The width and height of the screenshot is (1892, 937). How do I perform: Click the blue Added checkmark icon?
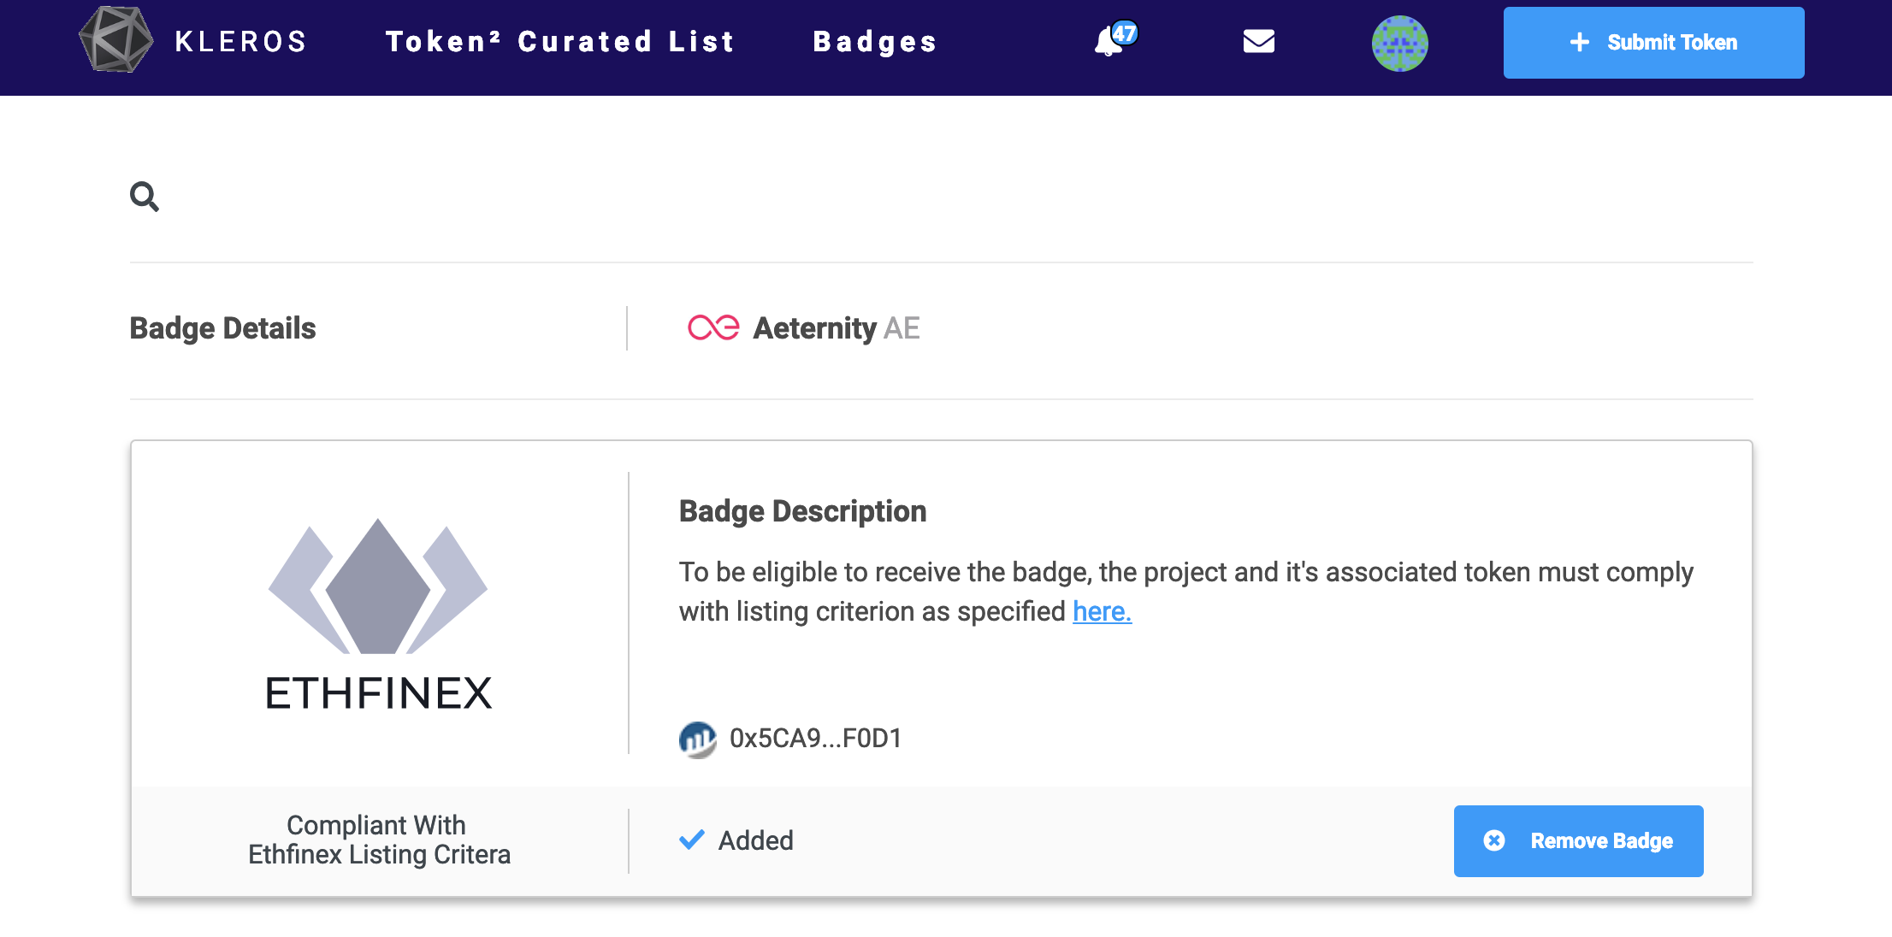pyautogui.click(x=691, y=840)
